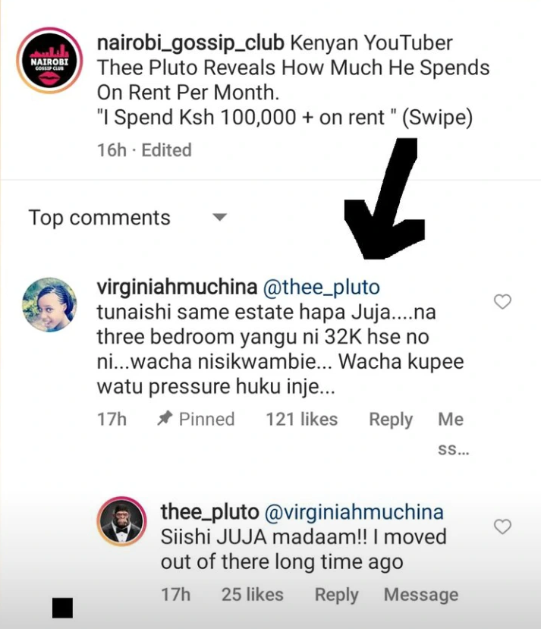Like thee_pluto's reply with heart icon
Screen dimensions: 541x632
pyautogui.click(x=502, y=527)
